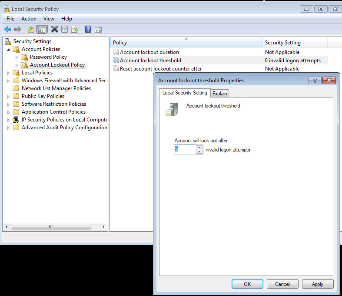Click the Show/Hide Action Pane icon
The image size is (342, 296).
click(x=98, y=29)
